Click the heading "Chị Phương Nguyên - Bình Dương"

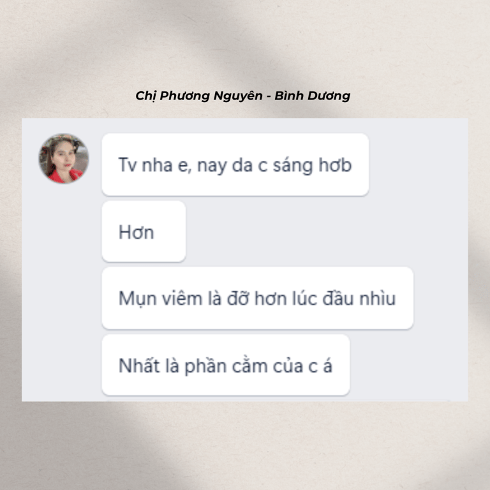pyautogui.click(x=243, y=96)
